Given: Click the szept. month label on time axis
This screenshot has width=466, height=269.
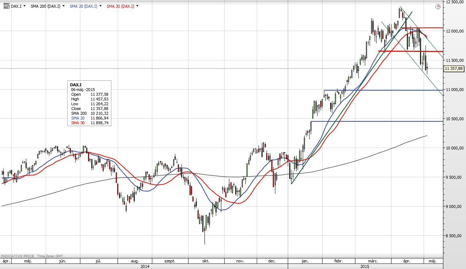Looking at the screenshot, I should [x=170, y=261].
